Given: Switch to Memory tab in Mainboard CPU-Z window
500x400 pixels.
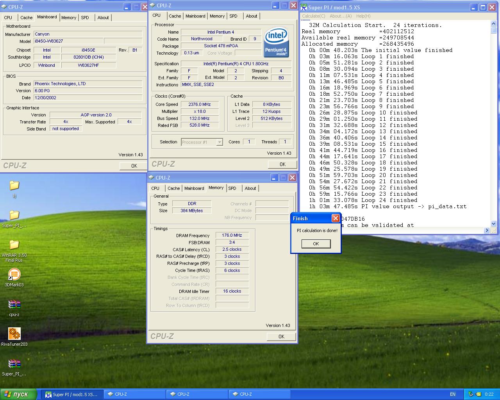Looking at the screenshot, I should point(69,18).
